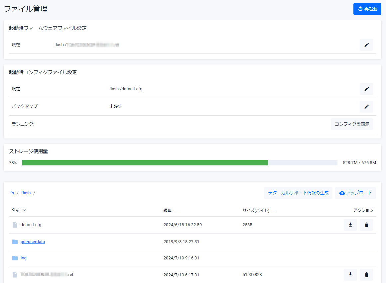Download the .rel firmware file
Screen dimensions: 386x283
tap(350, 275)
